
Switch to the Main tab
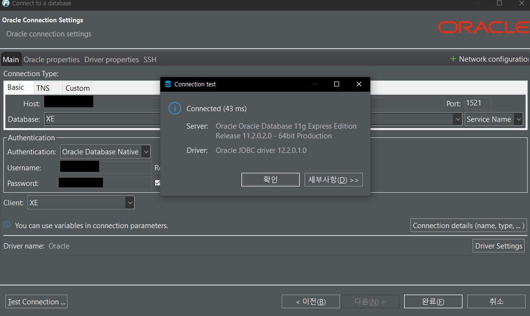[x=11, y=60]
